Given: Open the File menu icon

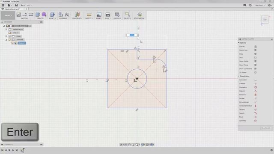Looking at the screenshot, I should pyautogui.click(x=9, y=5).
